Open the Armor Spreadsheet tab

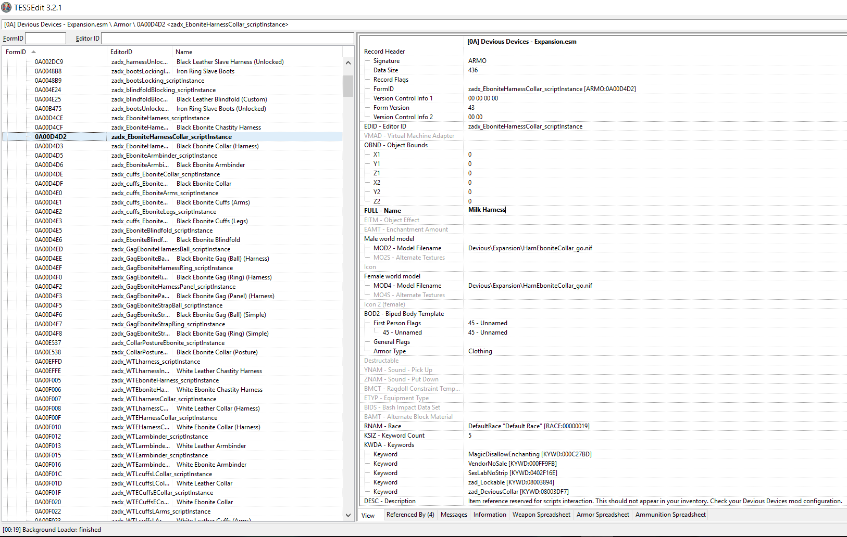coord(603,515)
